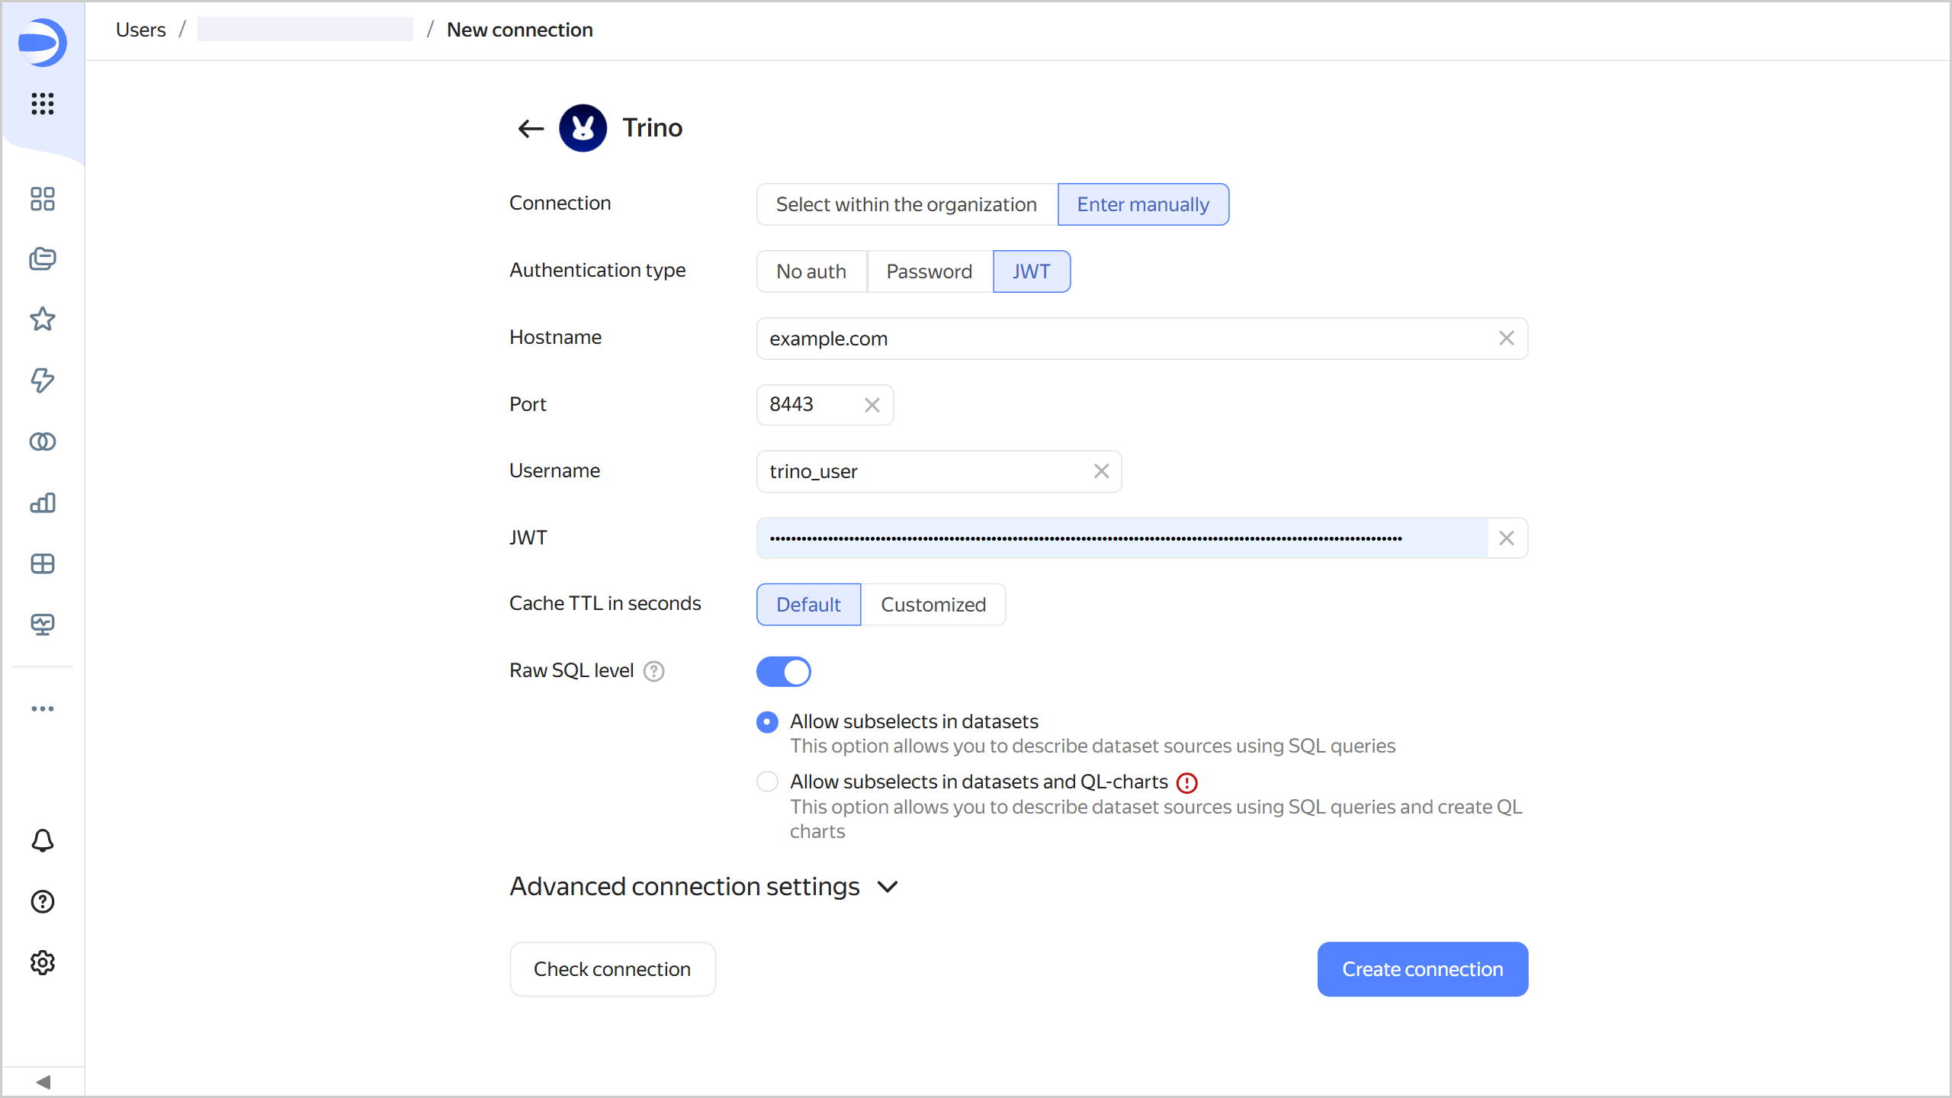Click the Create connection button

tap(1422, 969)
